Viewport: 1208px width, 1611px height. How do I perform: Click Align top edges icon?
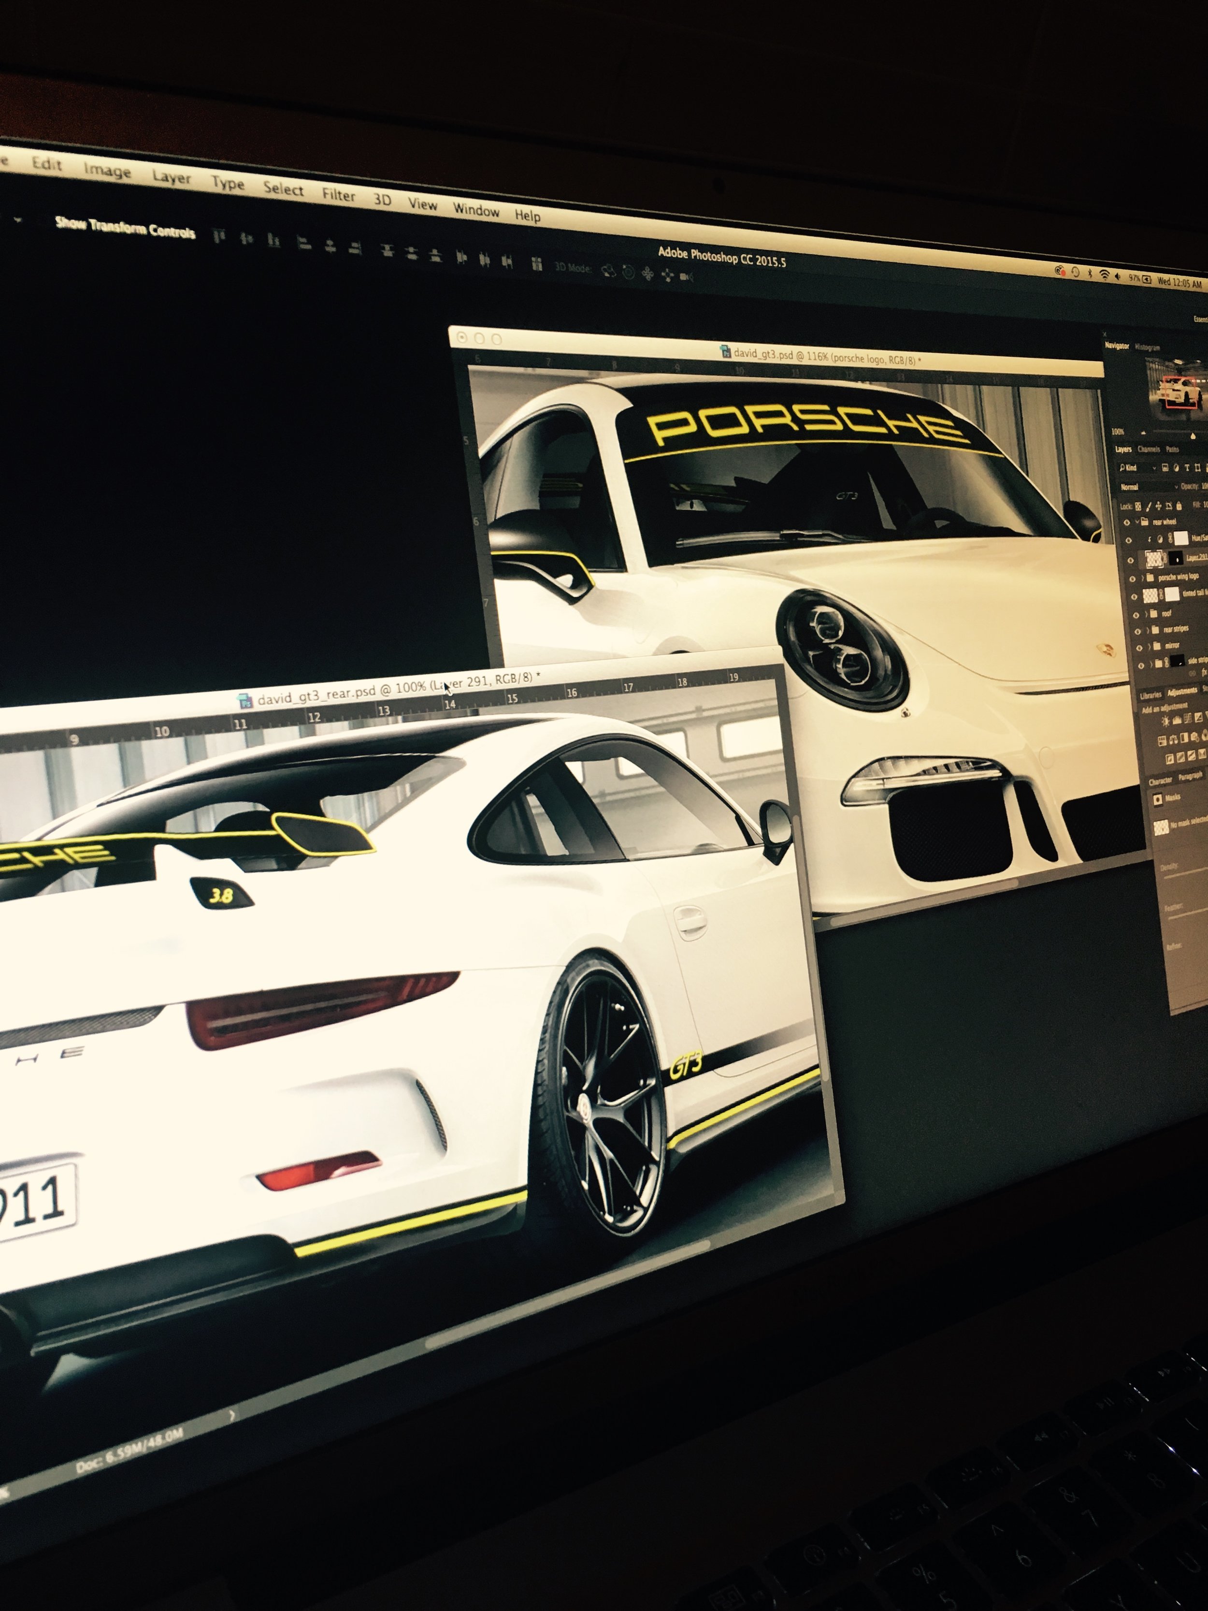[219, 237]
